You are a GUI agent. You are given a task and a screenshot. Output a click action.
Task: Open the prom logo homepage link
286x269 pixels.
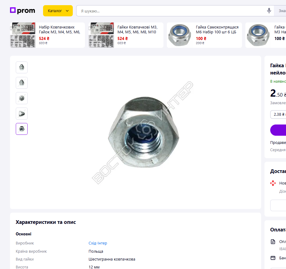(22, 11)
